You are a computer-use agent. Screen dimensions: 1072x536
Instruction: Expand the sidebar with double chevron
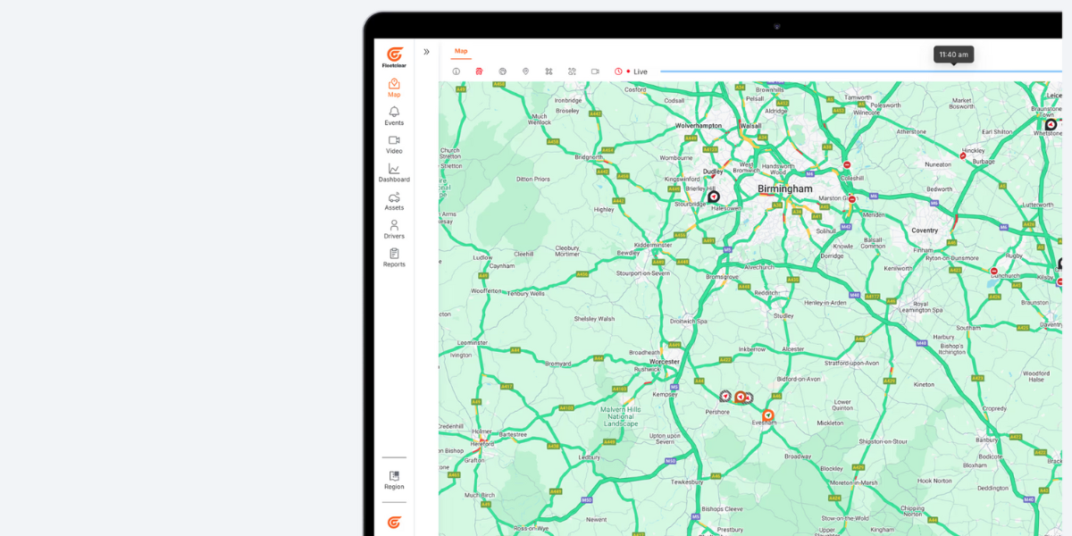click(427, 52)
